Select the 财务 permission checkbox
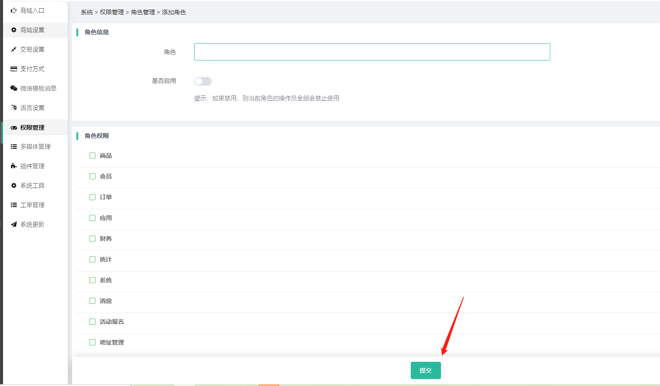 click(x=92, y=239)
